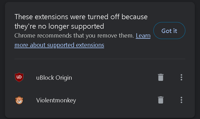
Task: Open more options menu for Violentmonkey
Action: (181, 100)
